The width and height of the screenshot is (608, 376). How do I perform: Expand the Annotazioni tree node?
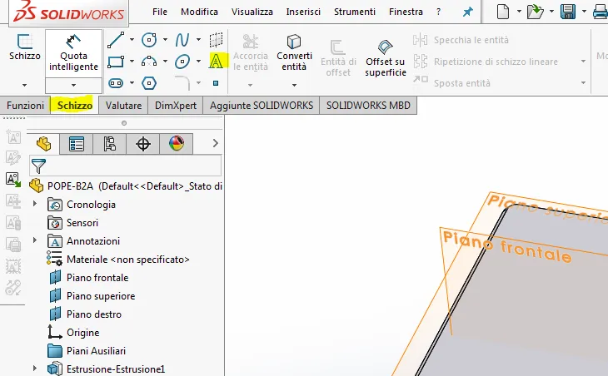pos(35,240)
